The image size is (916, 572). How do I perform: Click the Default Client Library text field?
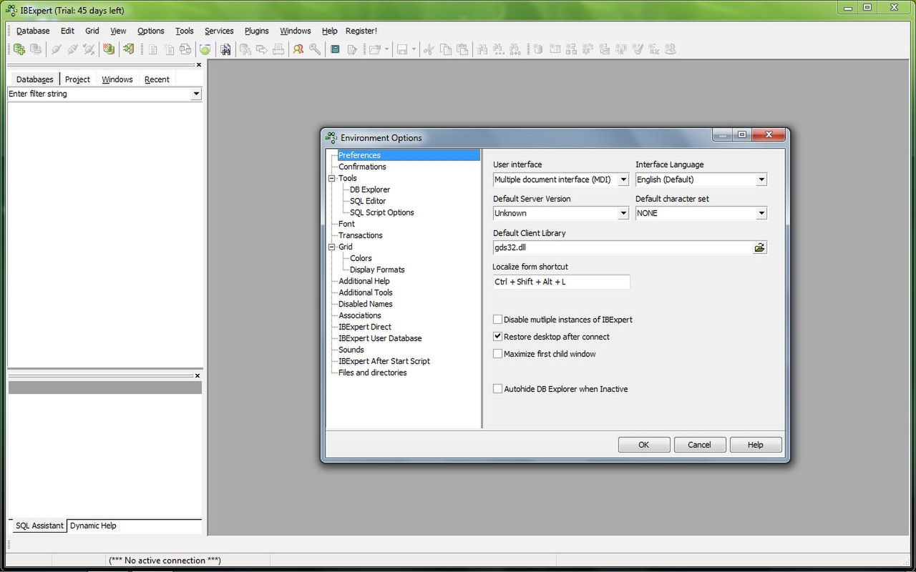622,247
